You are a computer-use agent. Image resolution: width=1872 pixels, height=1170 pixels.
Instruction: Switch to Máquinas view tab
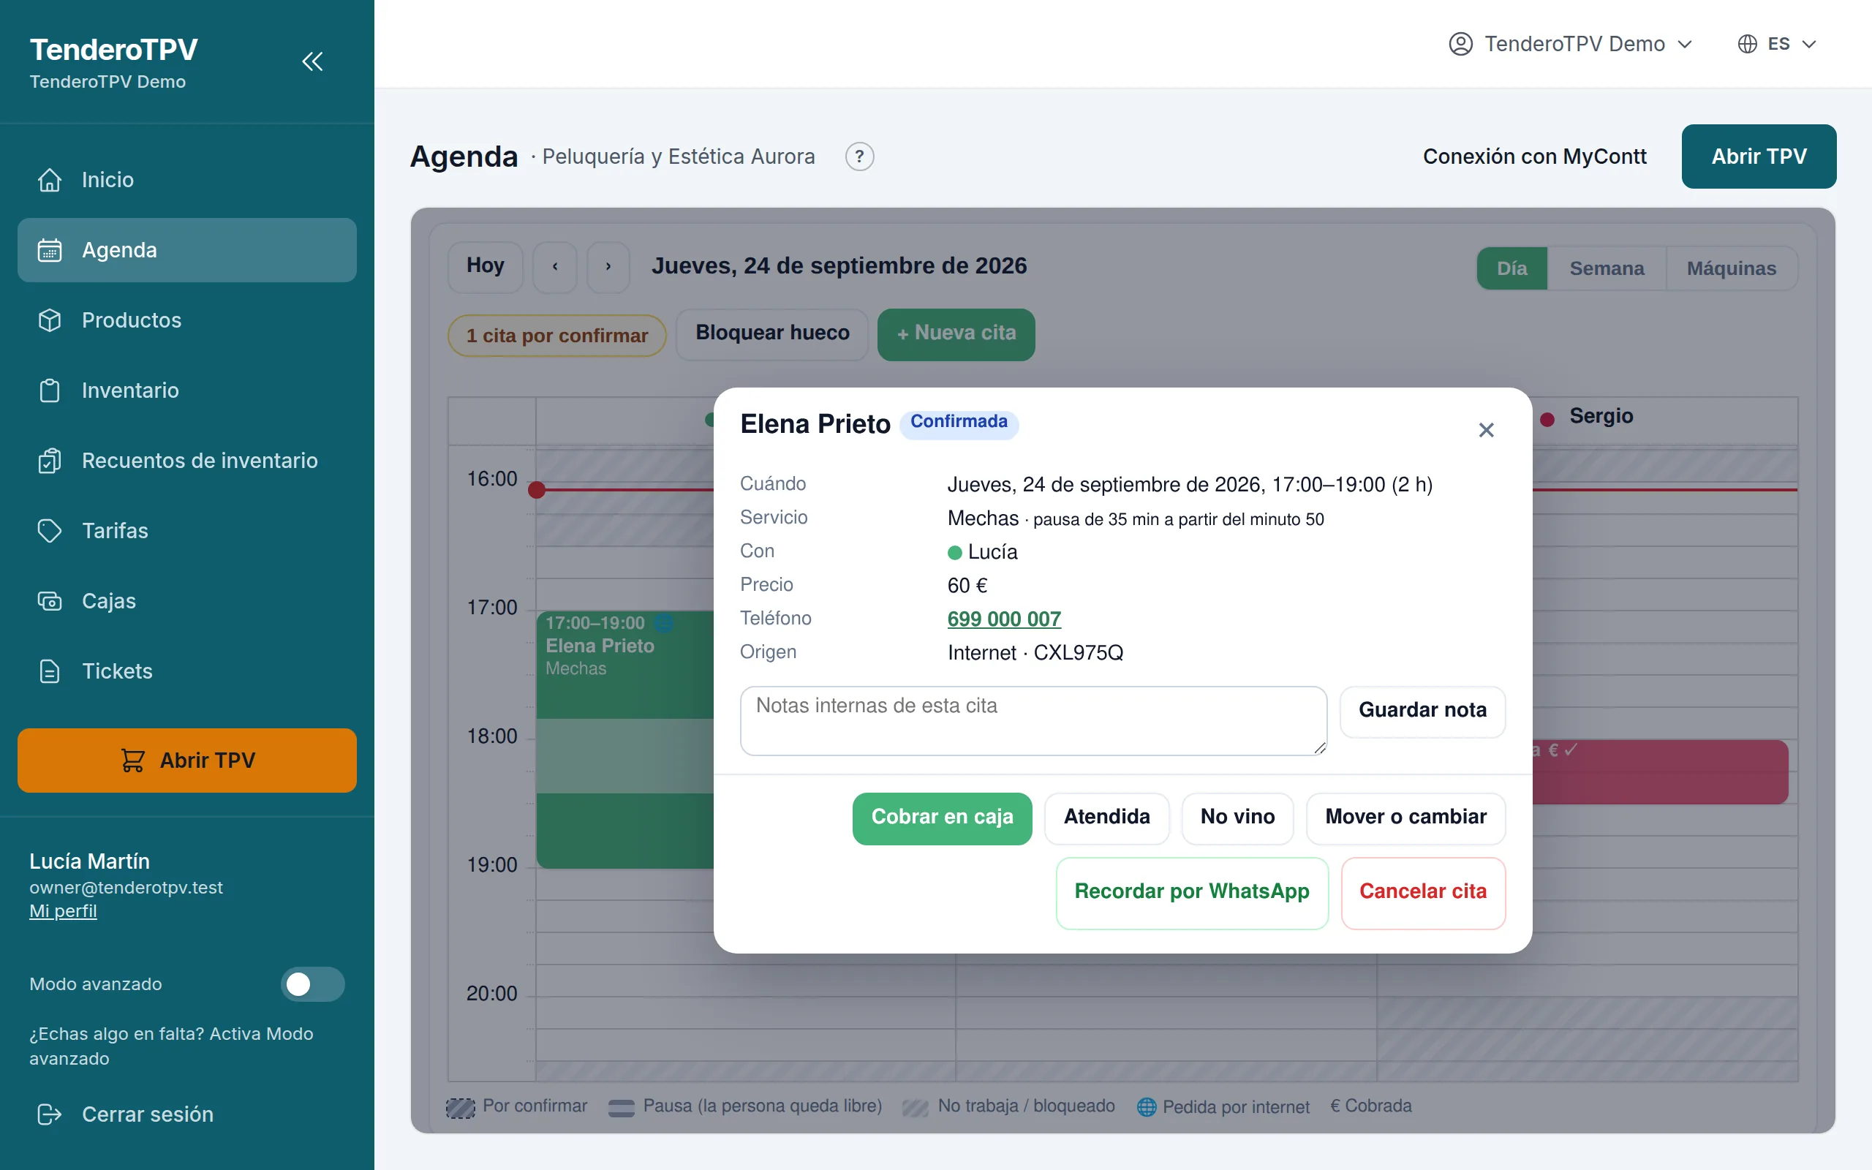click(x=1731, y=268)
